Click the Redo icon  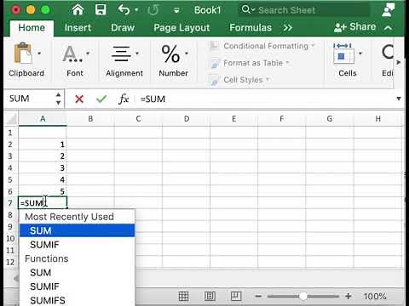(x=153, y=10)
